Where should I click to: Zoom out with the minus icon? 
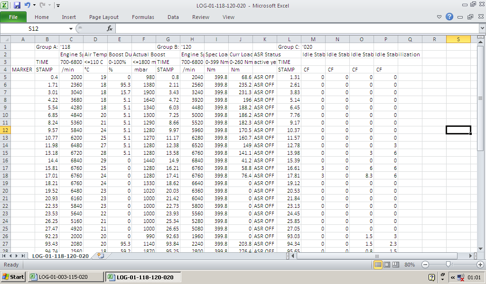(x=425, y=265)
